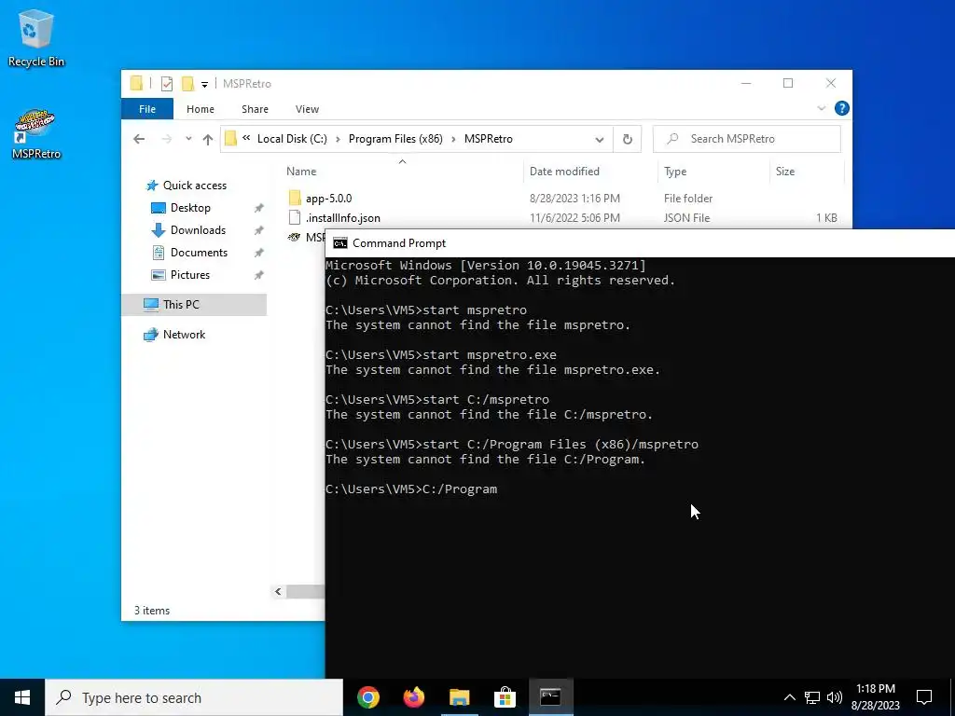Click the taskbar Type here to search box

pos(194,697)
